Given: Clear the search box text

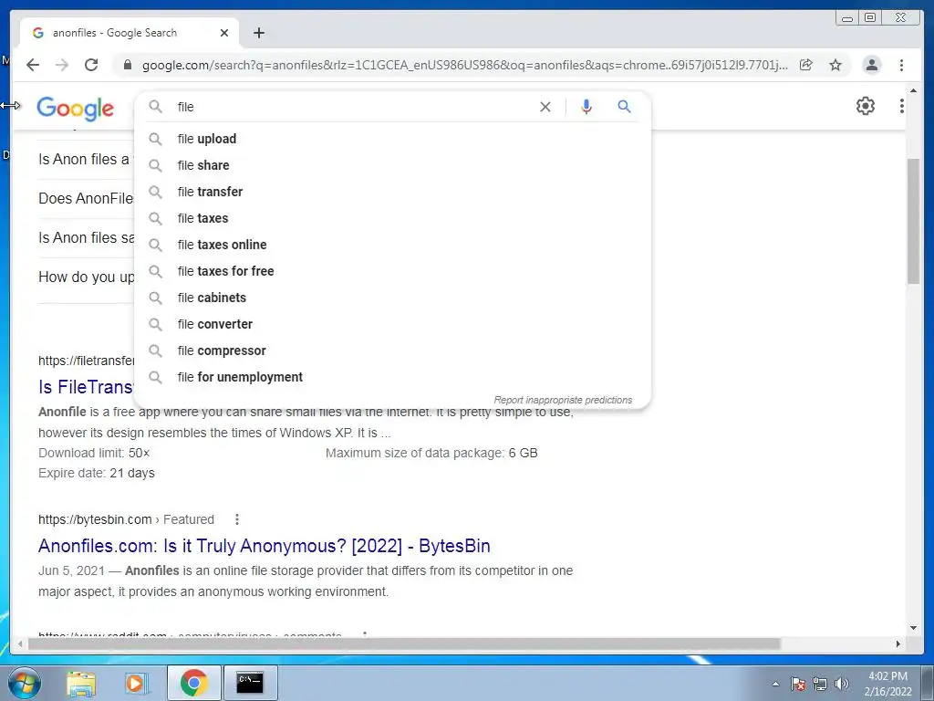Looking at the screenshot, I should click(545, 107).
